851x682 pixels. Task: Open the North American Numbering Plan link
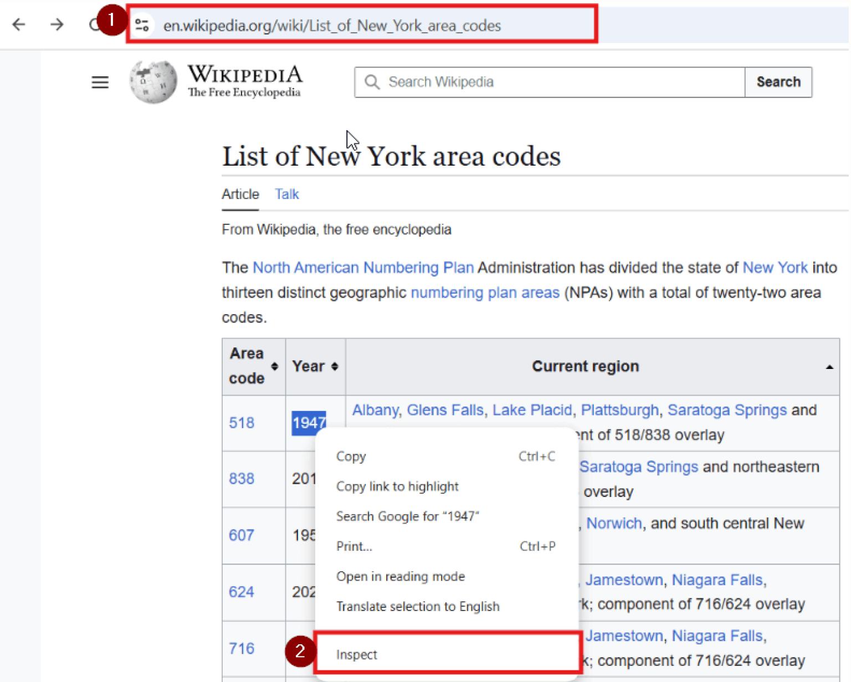click(363, 268)
